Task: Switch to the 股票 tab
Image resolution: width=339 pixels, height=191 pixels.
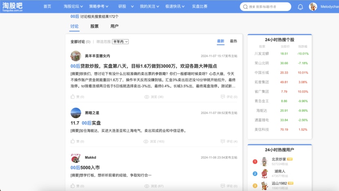Action: tap(94, 27)
